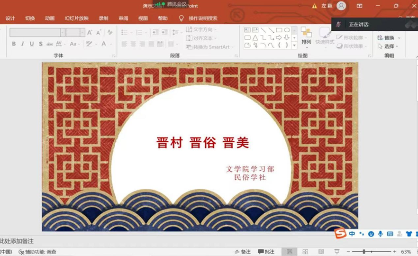Click the user account avatar icon
The image size is (418, 256).
click(341, 6)
